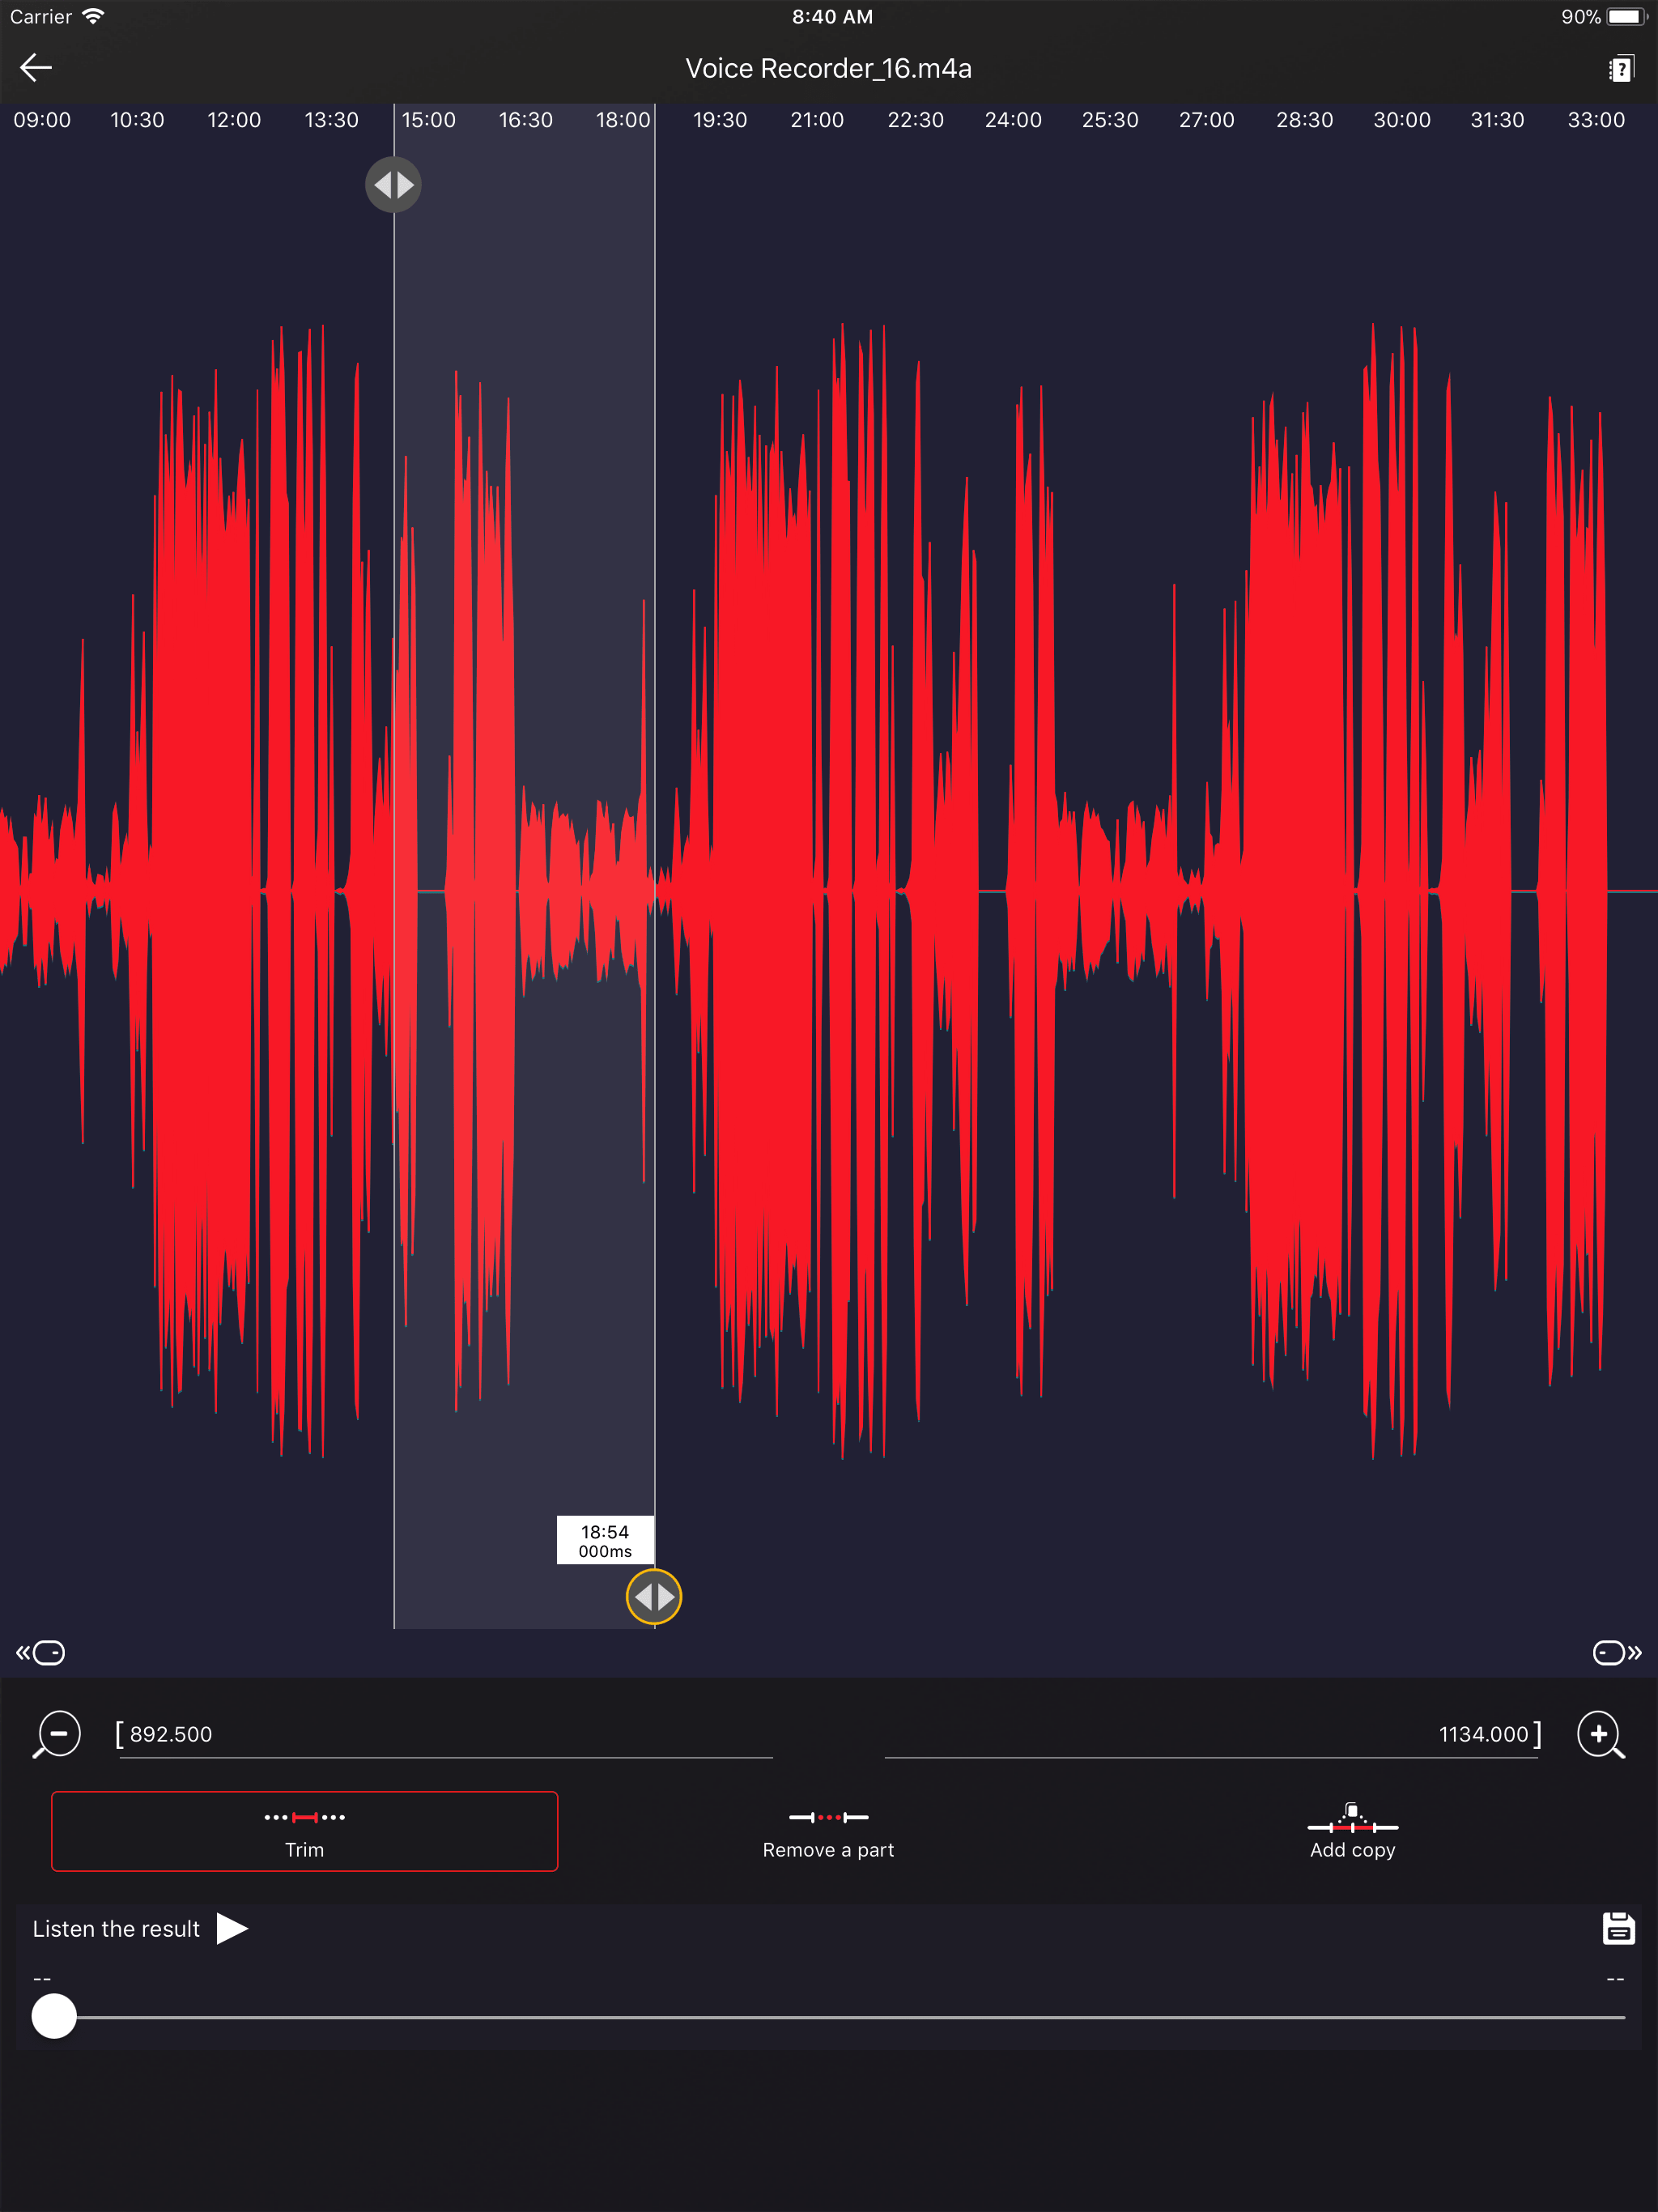Image resolution: width=1658 pixels, height=2212 pixels.
Task: Select the Remove a part tool
Action: click(827, 1831)
